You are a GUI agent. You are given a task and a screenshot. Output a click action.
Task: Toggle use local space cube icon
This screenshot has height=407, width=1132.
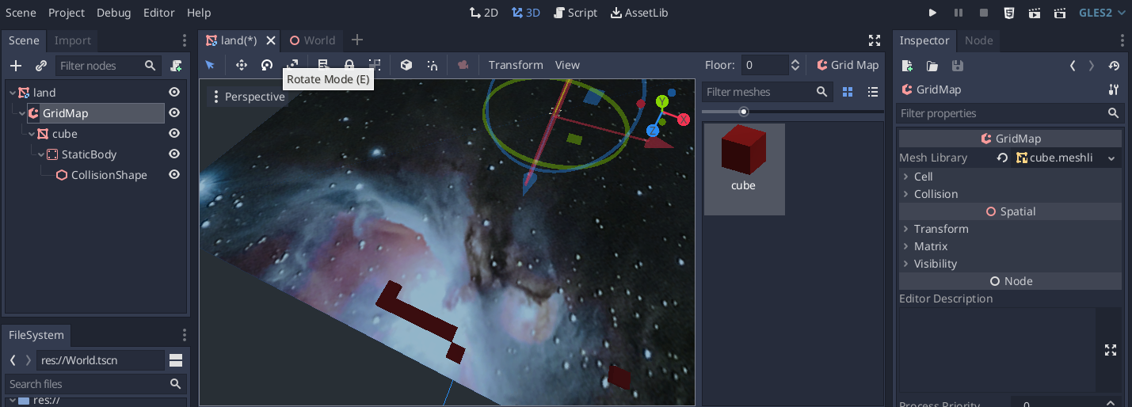click(406, 65)
